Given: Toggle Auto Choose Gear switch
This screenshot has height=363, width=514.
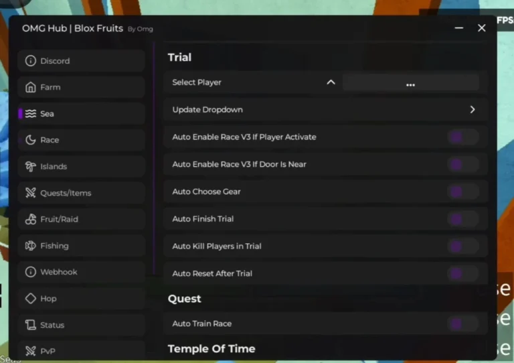Looking at the screenshot, I should pyautogui.click(x=462, y=192).
